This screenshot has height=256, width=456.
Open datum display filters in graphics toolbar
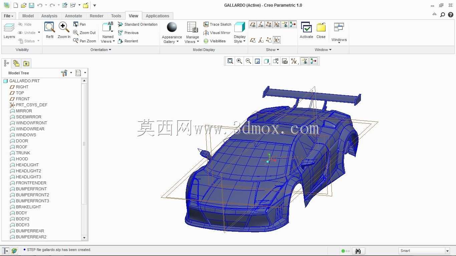tap(294, 61)
